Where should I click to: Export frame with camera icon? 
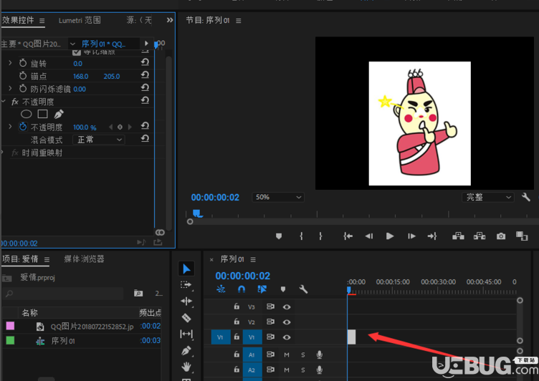pos(501,236)
